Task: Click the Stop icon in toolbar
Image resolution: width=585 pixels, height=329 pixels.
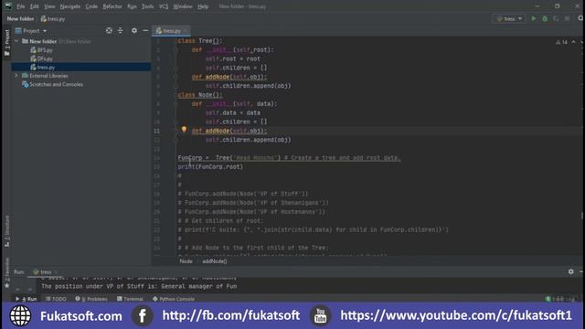Action: [x=567, y=18]
